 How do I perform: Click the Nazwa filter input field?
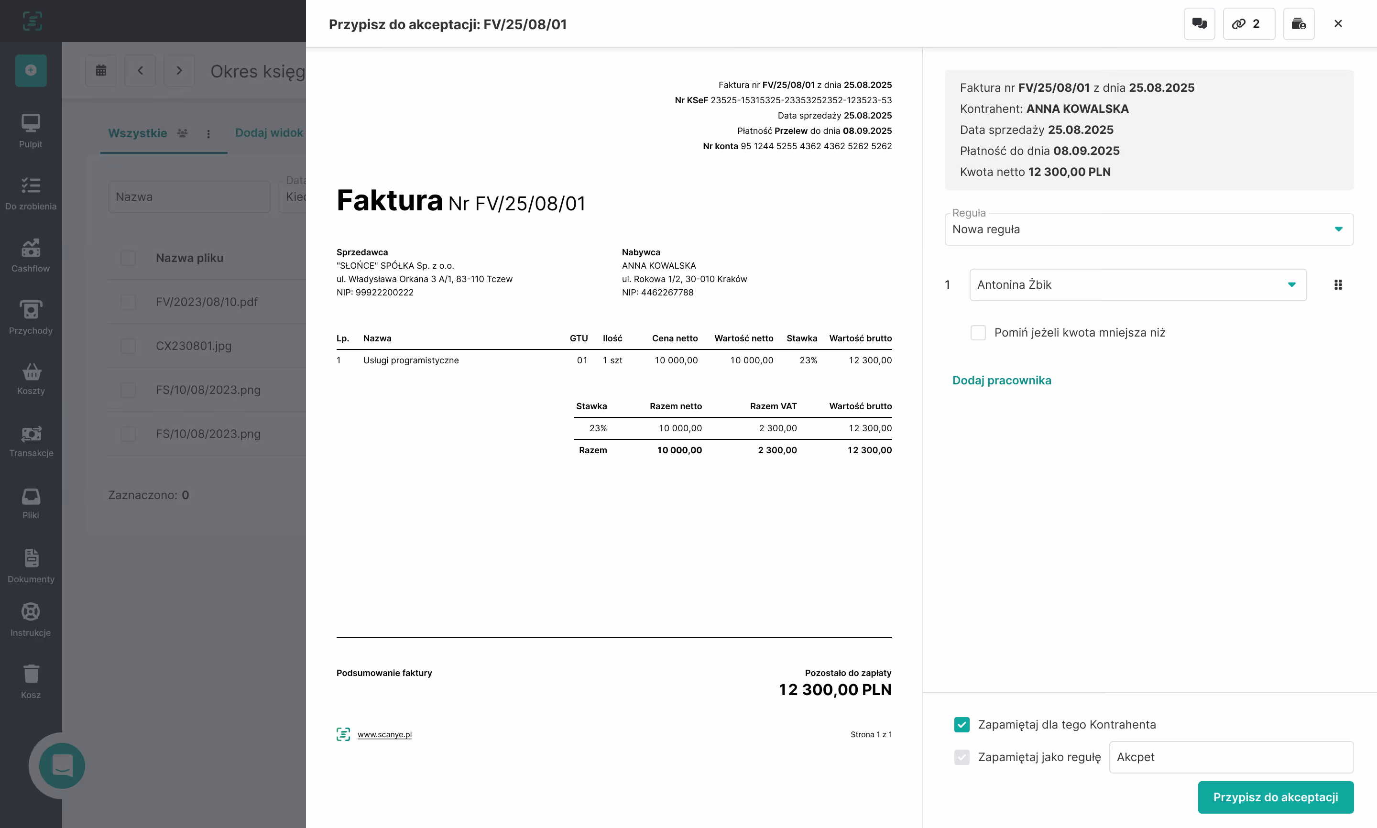click(188, 196)
